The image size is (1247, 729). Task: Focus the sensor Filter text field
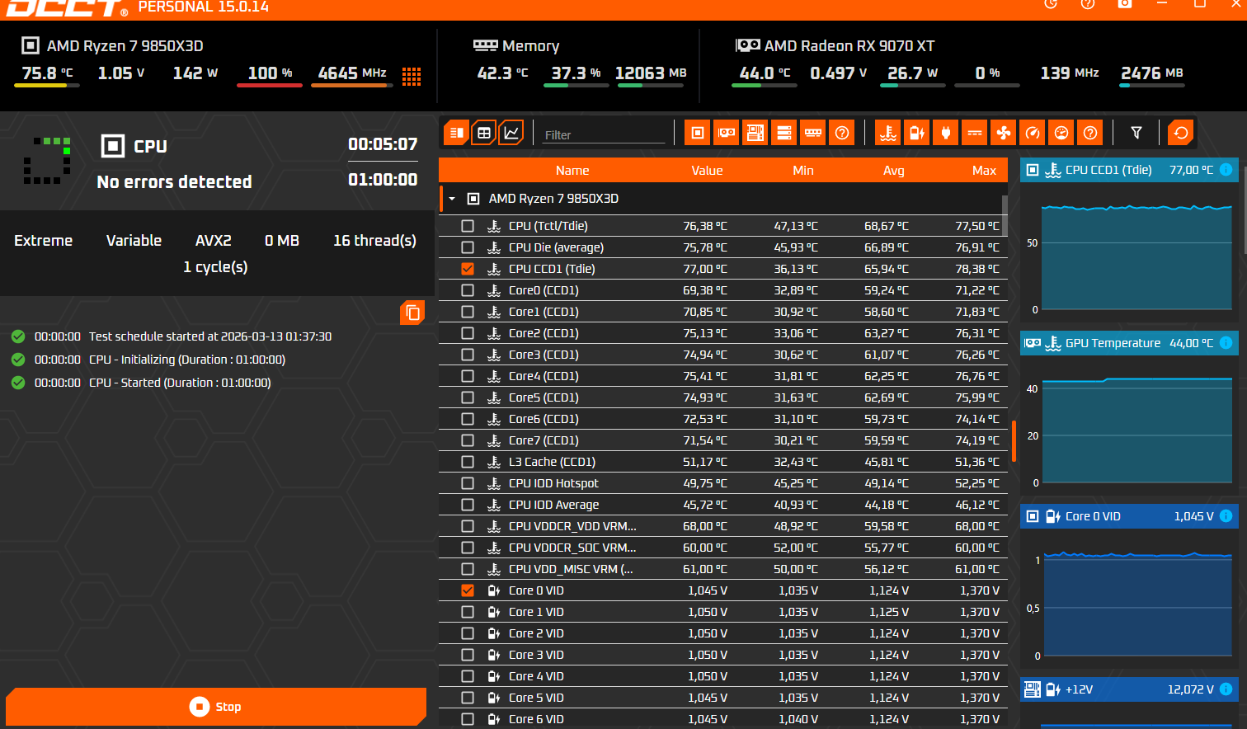(604, 134)
